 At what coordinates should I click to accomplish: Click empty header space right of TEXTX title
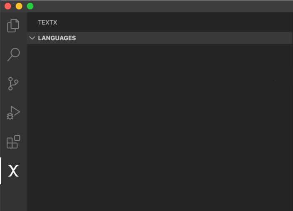pyautogui.click(x=175, y=22)
